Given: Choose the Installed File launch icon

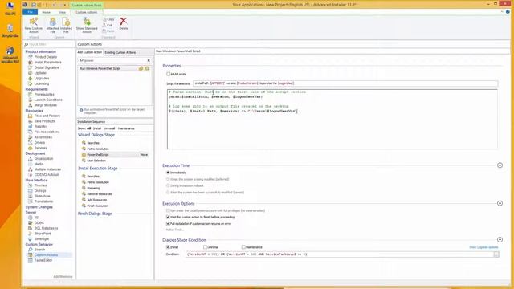Looking at the screenshot, I should (x=66, y=26).
